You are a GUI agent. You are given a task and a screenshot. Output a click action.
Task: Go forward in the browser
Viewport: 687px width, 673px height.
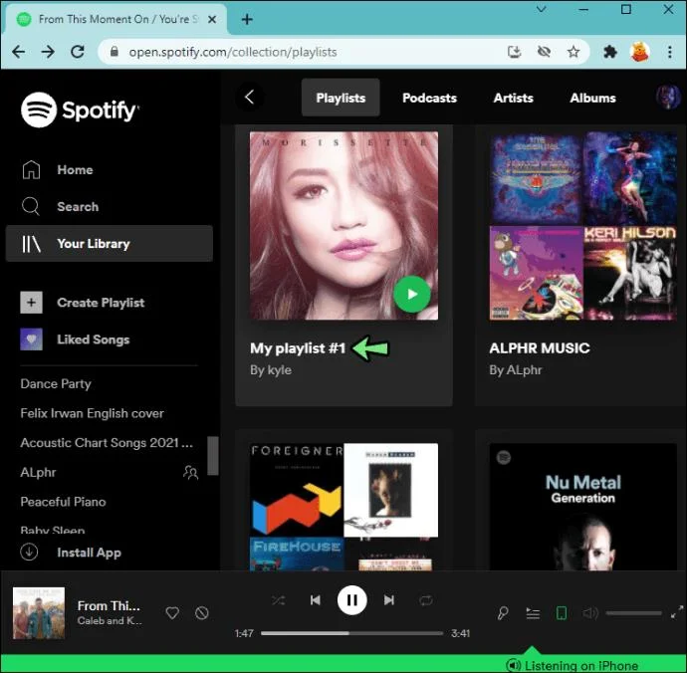[48, 52]
